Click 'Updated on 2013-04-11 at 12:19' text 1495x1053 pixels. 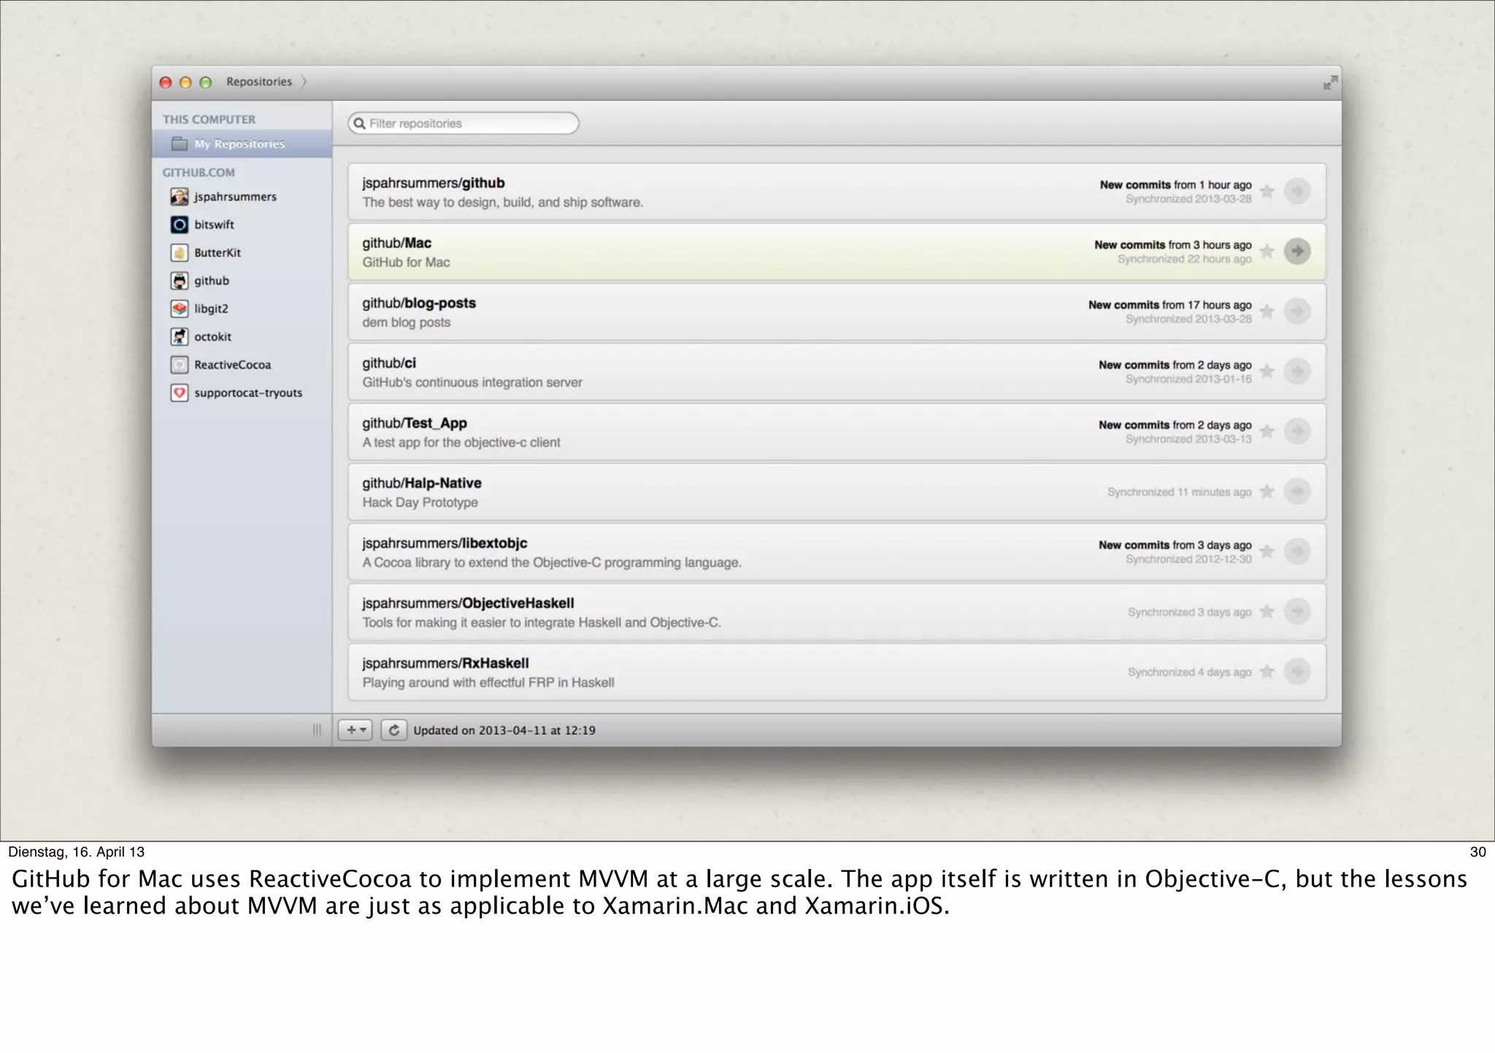coord(504,730)
